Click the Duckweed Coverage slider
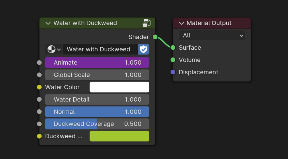 pyautogui.click(x=97, y=124)
